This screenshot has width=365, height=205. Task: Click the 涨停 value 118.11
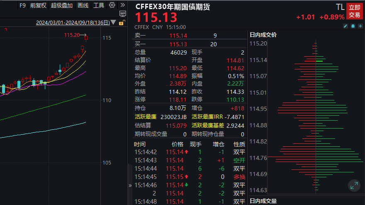point(178,100)
